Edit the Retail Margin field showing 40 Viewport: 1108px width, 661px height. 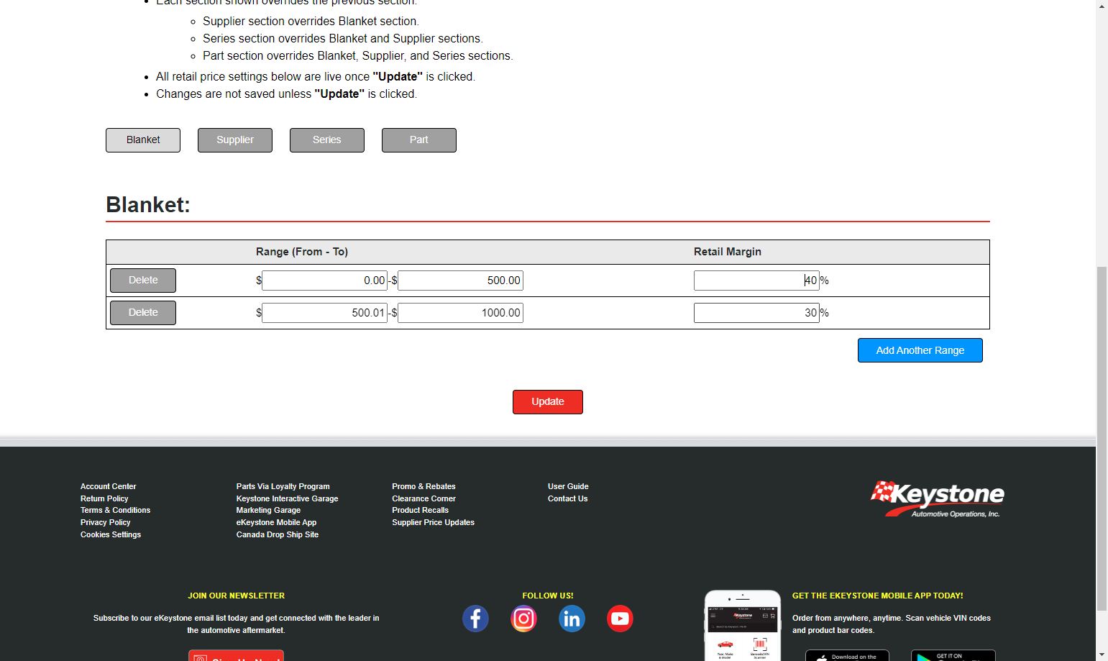tap(756, 281)
